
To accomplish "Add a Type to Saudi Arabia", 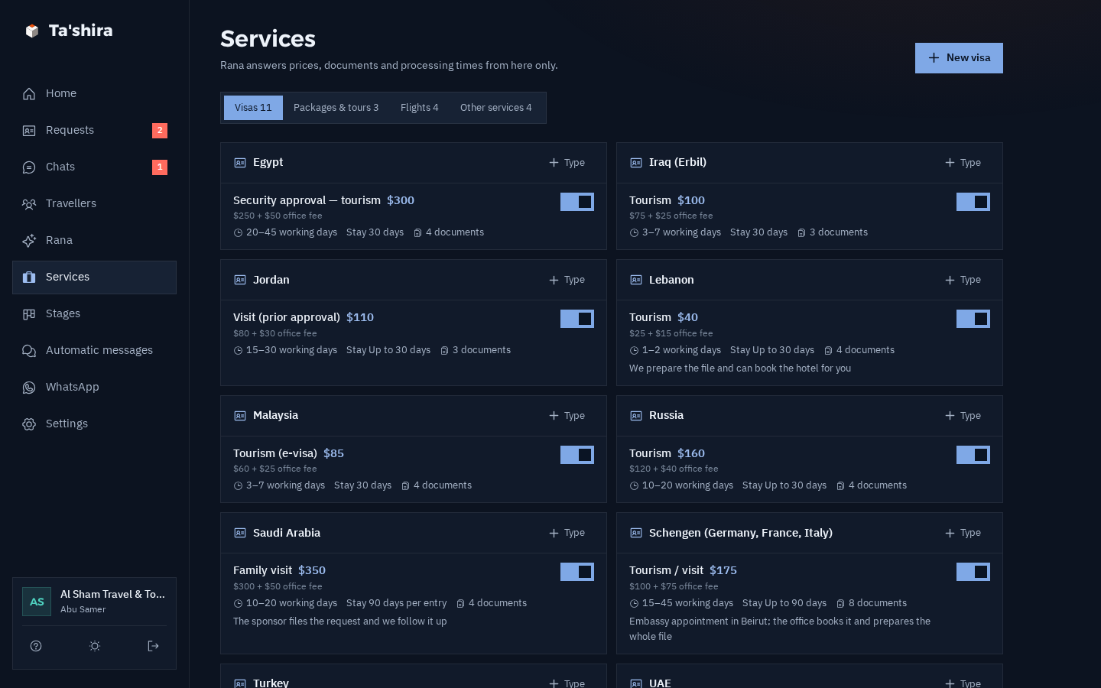I will [567, 533].
